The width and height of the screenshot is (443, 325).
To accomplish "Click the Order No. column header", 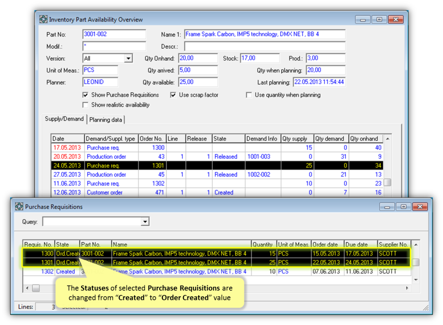I will [x=152, y=139].
